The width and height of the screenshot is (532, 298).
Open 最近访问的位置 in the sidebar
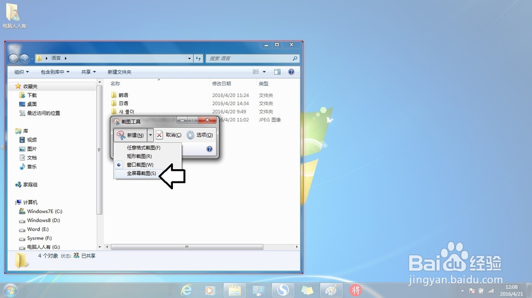tap(40, 113)
